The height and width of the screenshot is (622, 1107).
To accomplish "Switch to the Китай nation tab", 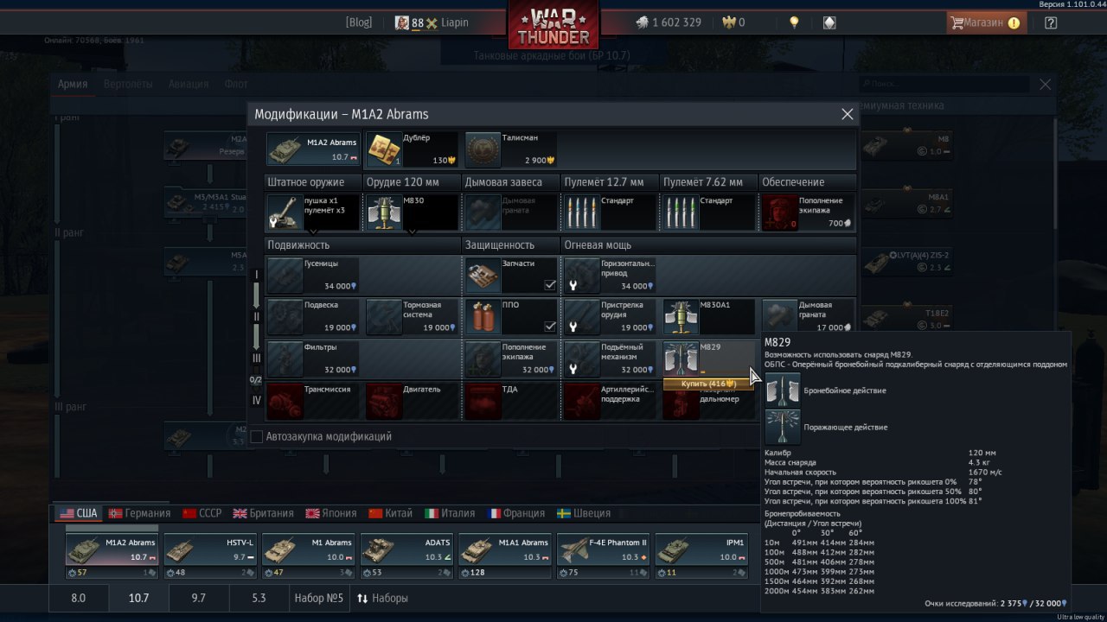I will pyautogui.click(x=391, y=513).
